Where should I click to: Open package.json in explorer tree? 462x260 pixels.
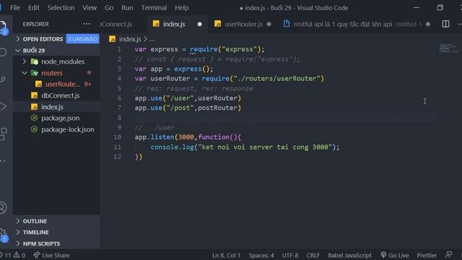click(x=56, y=118)
